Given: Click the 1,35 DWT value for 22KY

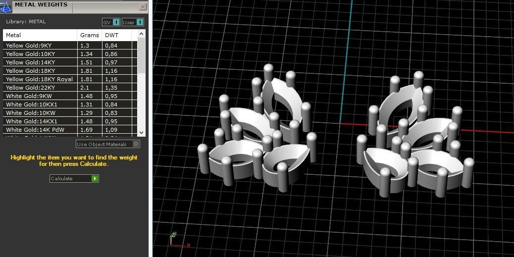Looking at the screenshot, I should point(111,88).
